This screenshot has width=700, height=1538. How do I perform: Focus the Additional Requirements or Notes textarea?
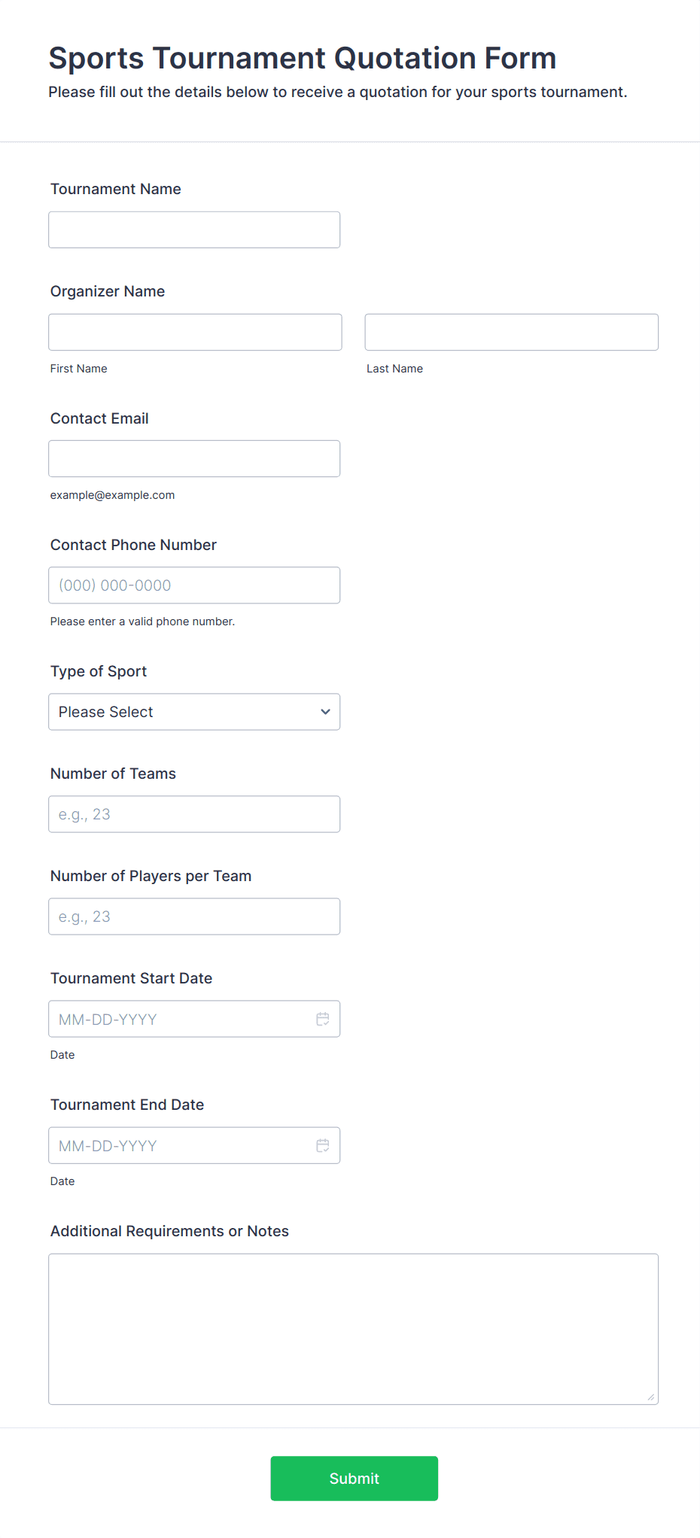click(x=354, y=1329)
